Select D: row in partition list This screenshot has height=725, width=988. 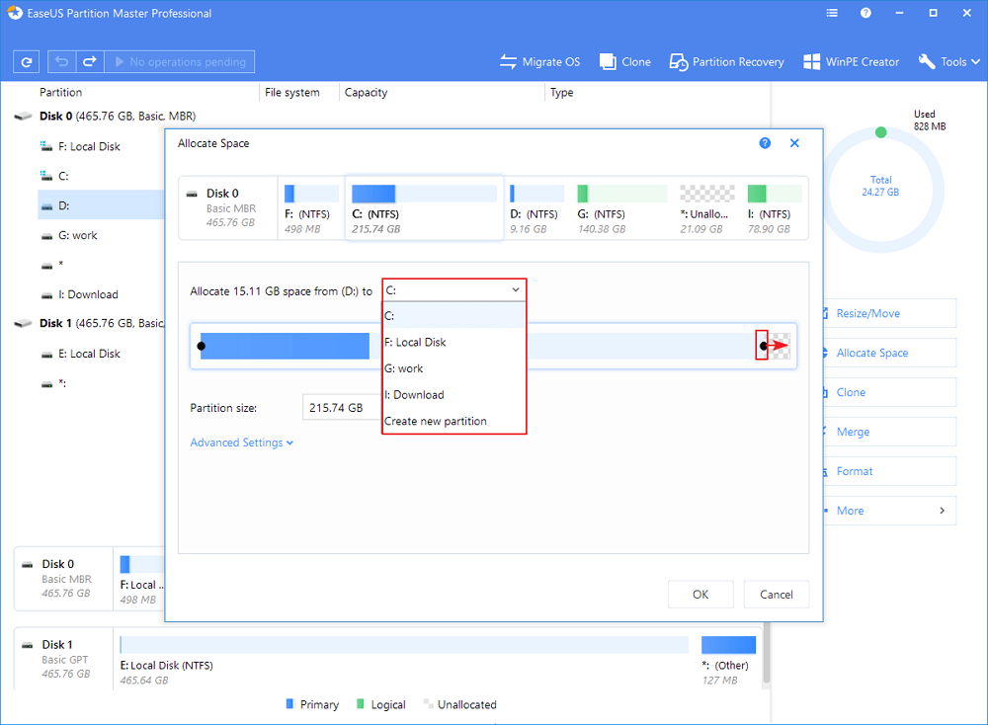[x=101, y=205]
